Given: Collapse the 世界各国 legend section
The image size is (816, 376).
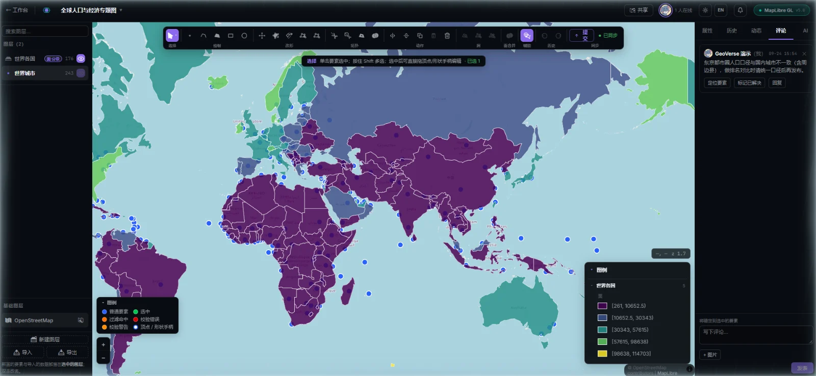Looking at the screenshot, I should pyautogui.click(x=592, y=286).
